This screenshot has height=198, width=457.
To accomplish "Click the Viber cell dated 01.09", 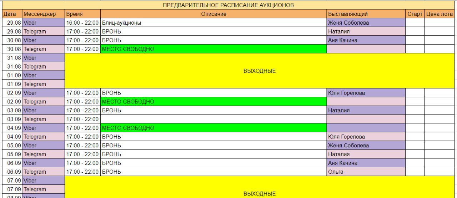I will pyautogui.click(x=43, y=75).
